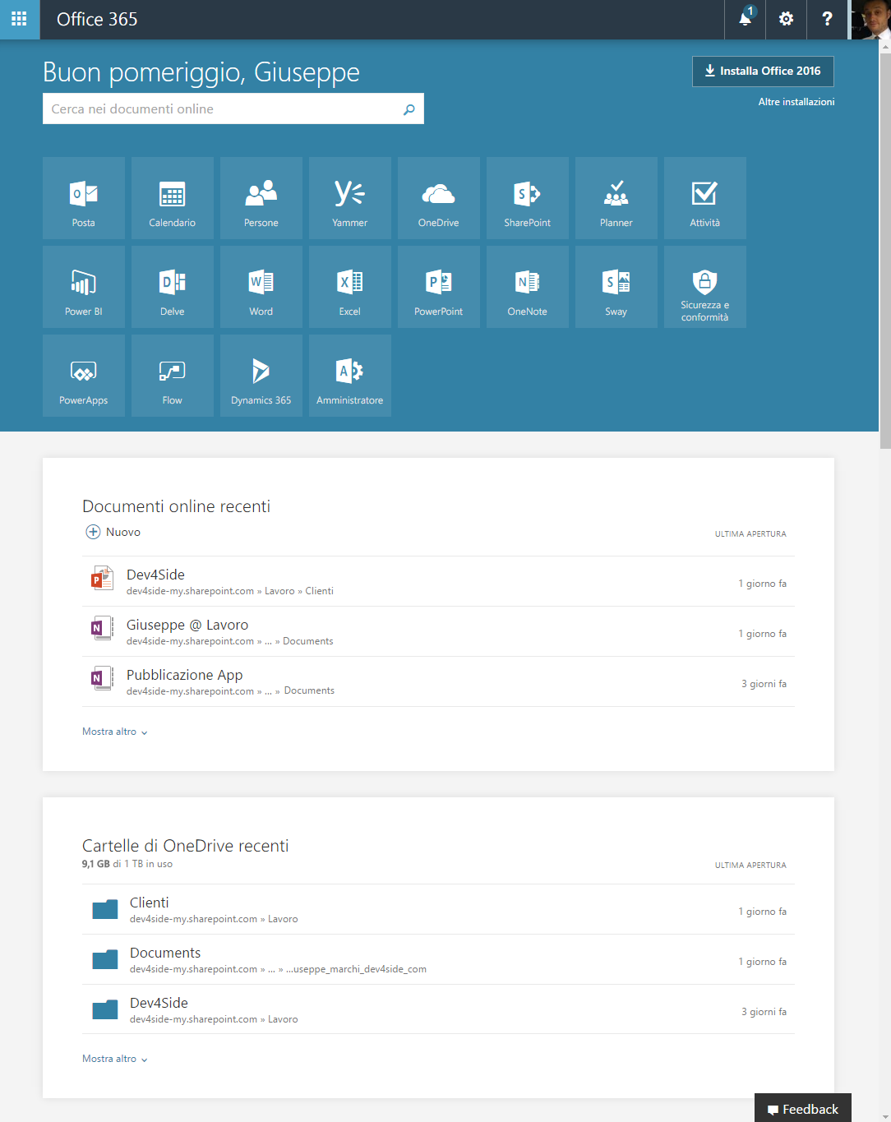Click the search magnifier icon
The height and width of the screenshot is (1122, 891).
(409, 109)
